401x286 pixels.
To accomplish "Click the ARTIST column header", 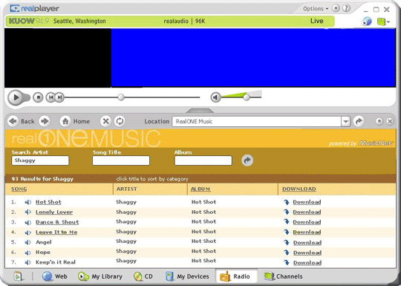I will click(x=126, y=189).
